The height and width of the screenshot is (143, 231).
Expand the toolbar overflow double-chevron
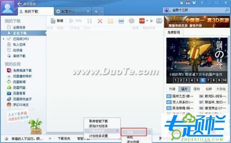[151, 21]
